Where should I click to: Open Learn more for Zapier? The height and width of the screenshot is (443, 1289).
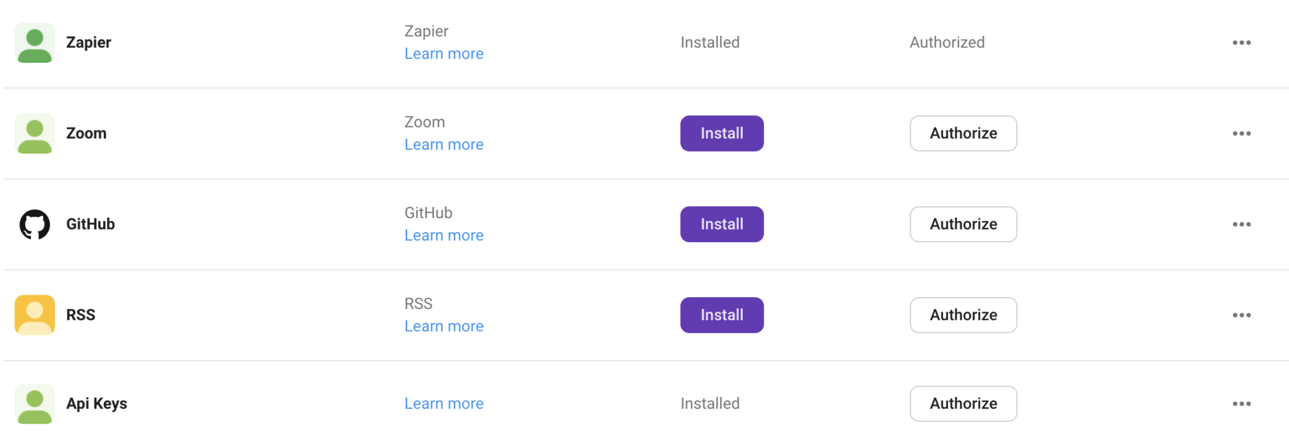point(444,53)
